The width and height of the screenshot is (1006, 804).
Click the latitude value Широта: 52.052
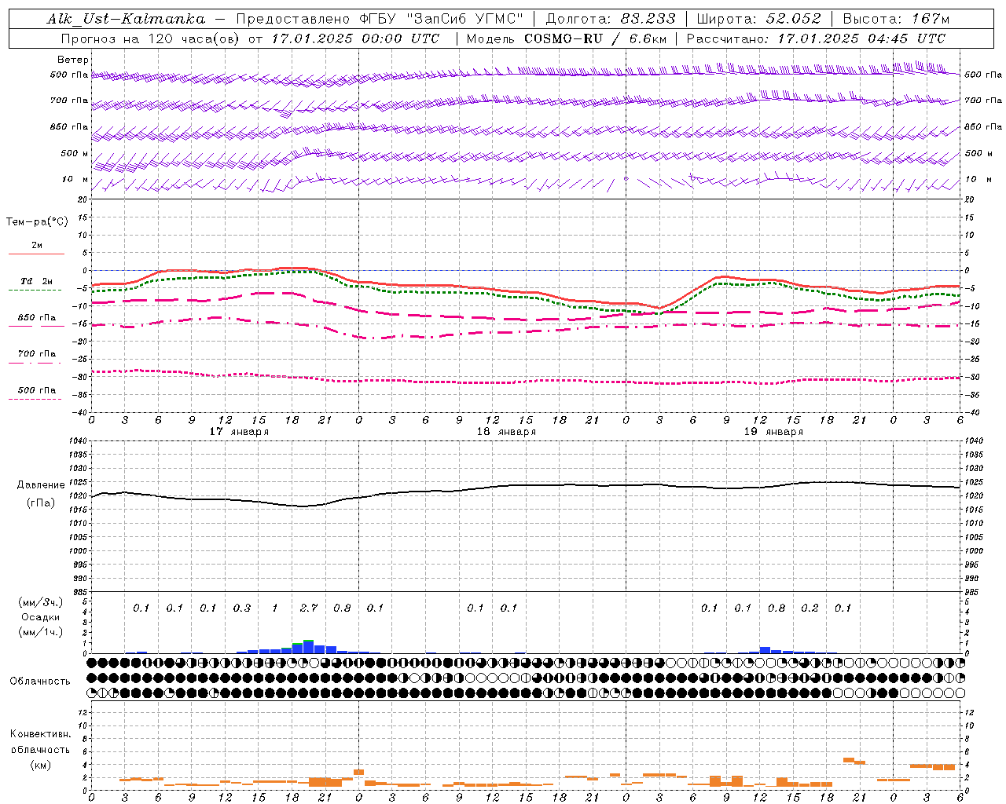click(x=759, y=19)
